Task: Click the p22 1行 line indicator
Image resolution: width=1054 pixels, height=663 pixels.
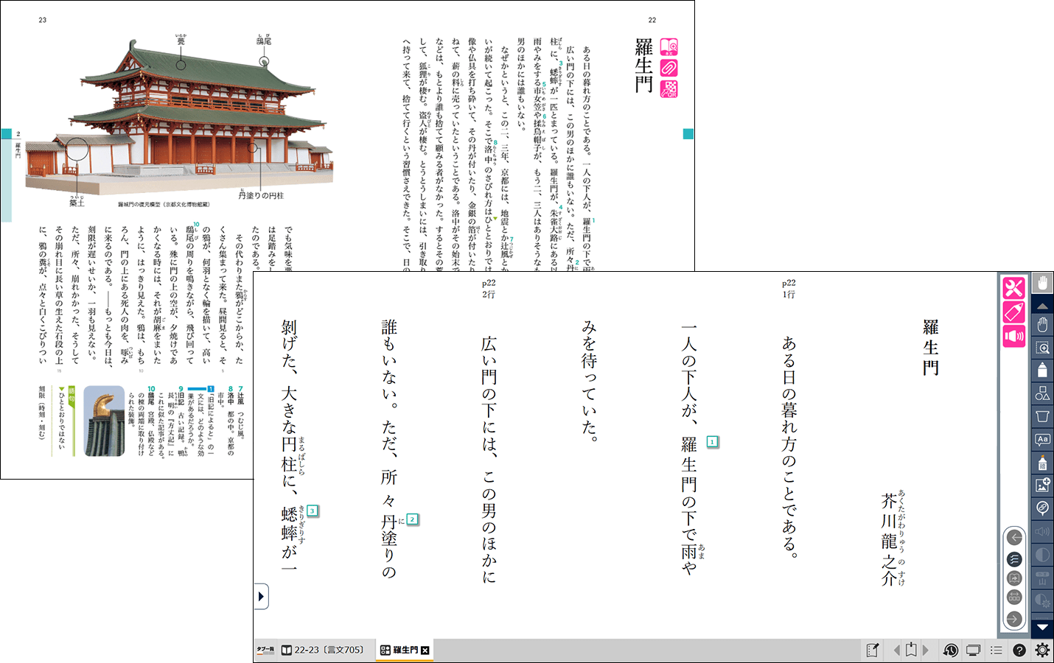Action: point(789,288)
